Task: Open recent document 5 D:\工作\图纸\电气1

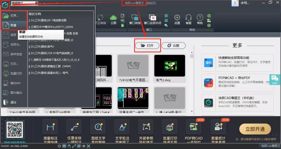Action: [41, 47]
